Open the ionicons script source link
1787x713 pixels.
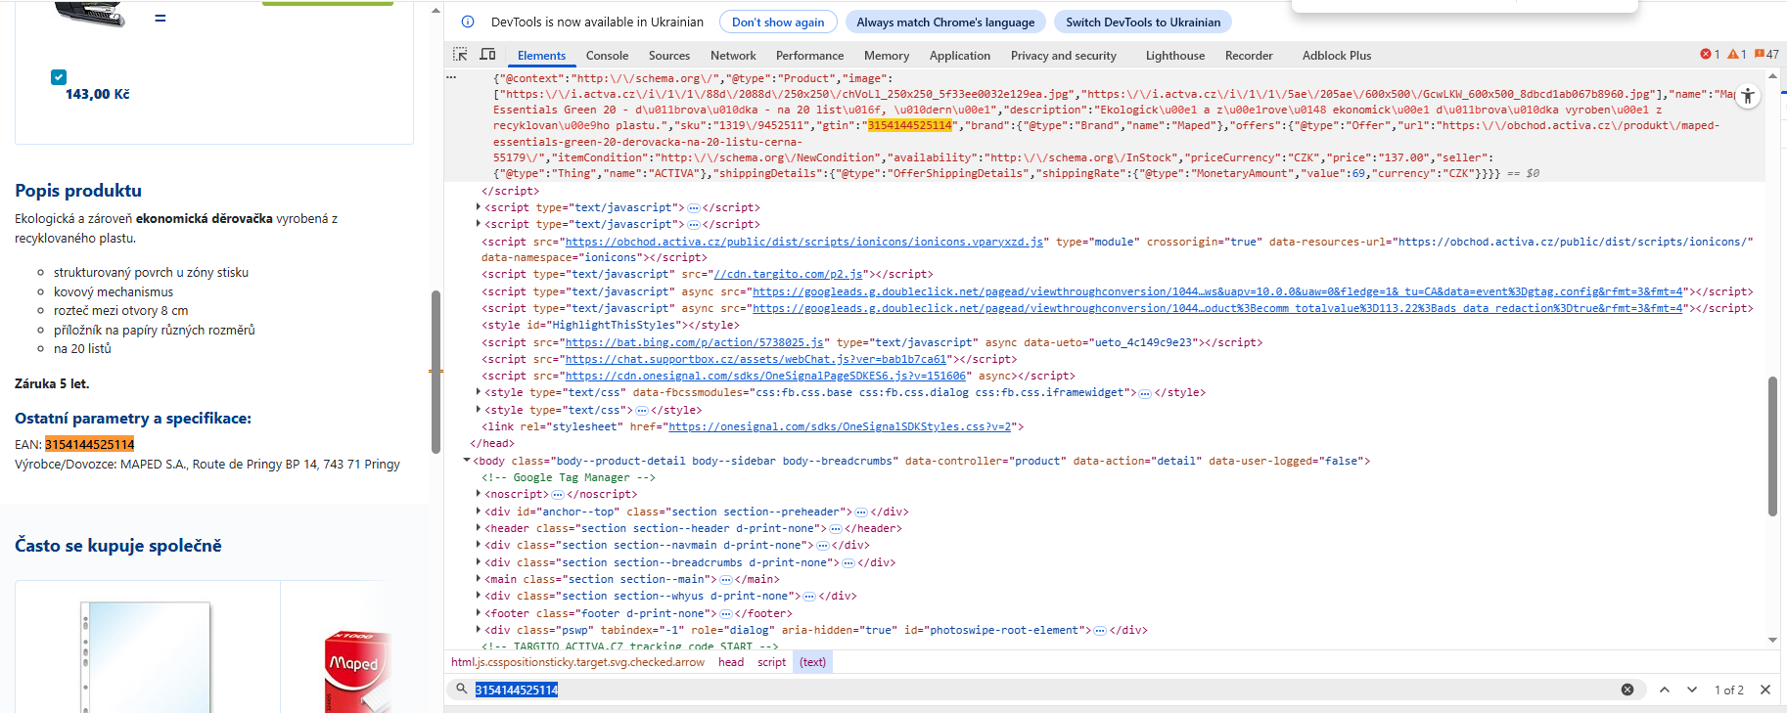(x=804, y=242)
